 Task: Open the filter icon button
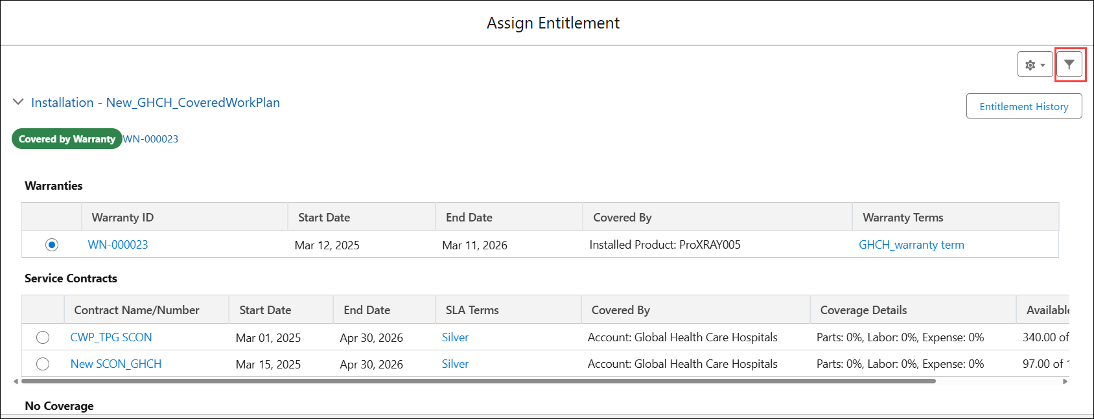1069,65
